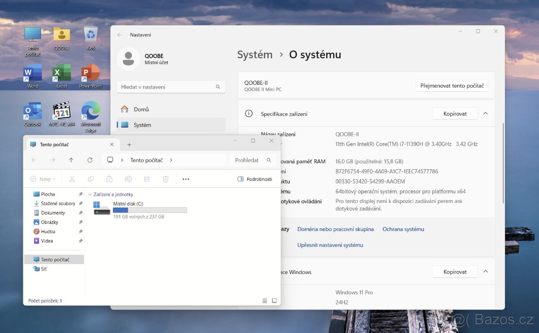The height and width of the screenshot is (333, 539).
Task: Collapse the Specifikace zařízení section
Action: 486,114
